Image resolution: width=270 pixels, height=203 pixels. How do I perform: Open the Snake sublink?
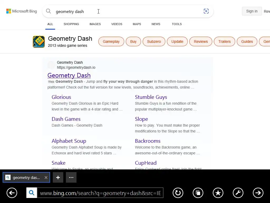(x=59, y=163)
